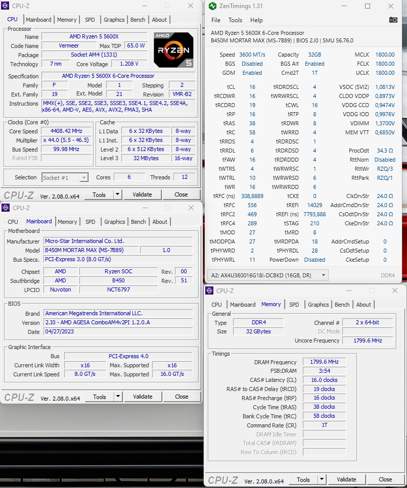Switch to About tab in top CPU-Z window
Viewport: 407px width, 488px height.
pyautogui.click(x=159, y=20)
